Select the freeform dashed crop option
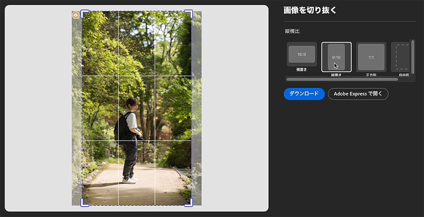 [x=401, y=57]
